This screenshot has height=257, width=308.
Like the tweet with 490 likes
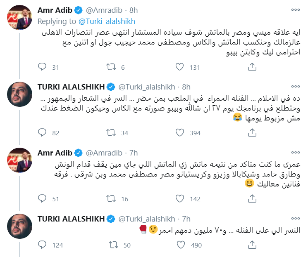click(180, 245)
